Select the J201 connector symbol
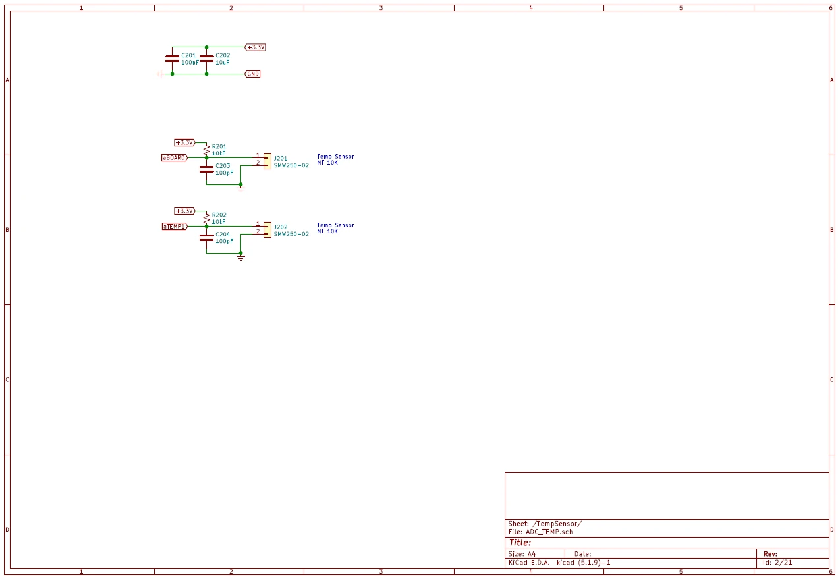The width and height of the screenshot is (840, 581). 267,161
